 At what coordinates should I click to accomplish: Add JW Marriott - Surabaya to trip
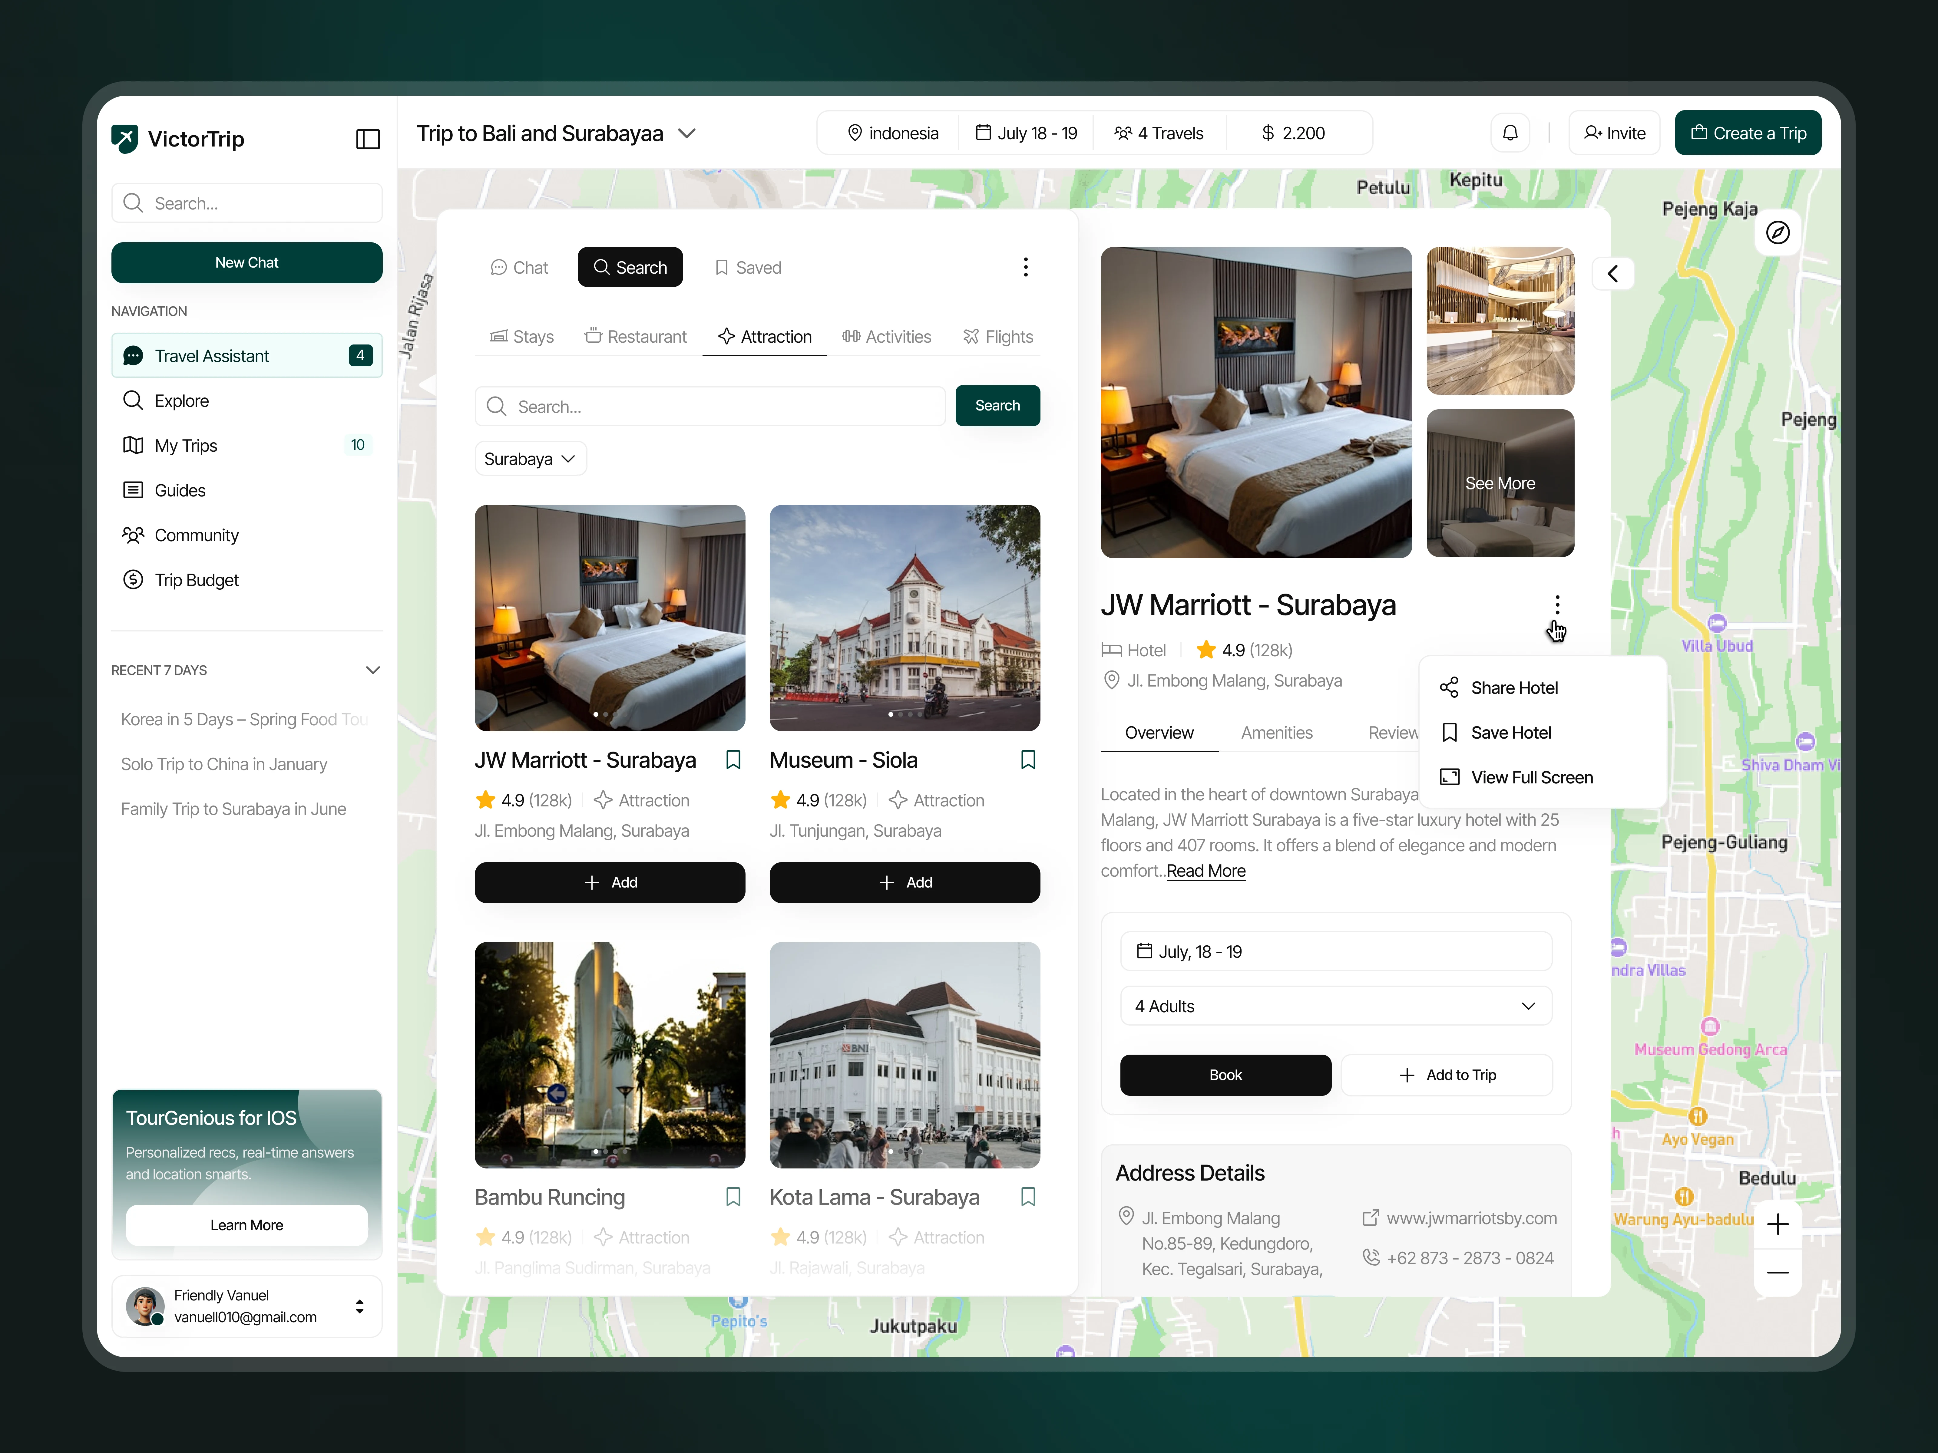click(610, 883)
